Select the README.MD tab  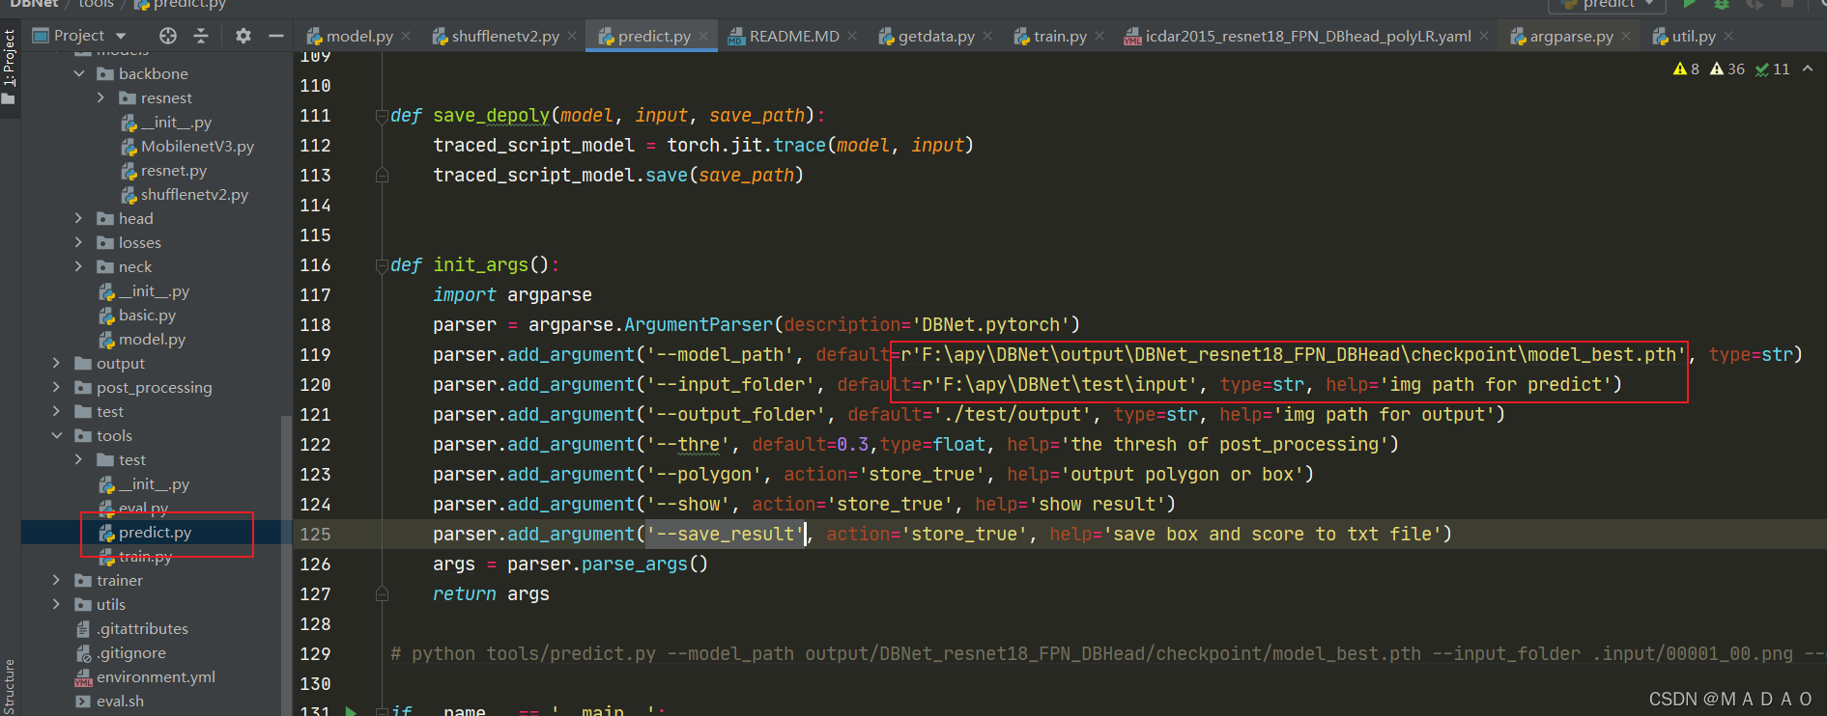coord(784,37)
